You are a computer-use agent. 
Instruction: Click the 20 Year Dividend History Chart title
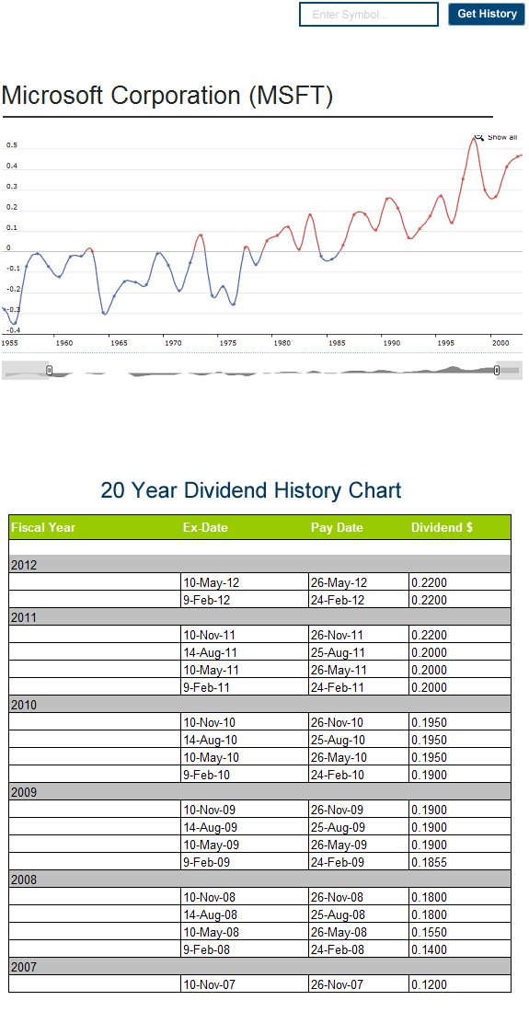(x=251, y=489)
